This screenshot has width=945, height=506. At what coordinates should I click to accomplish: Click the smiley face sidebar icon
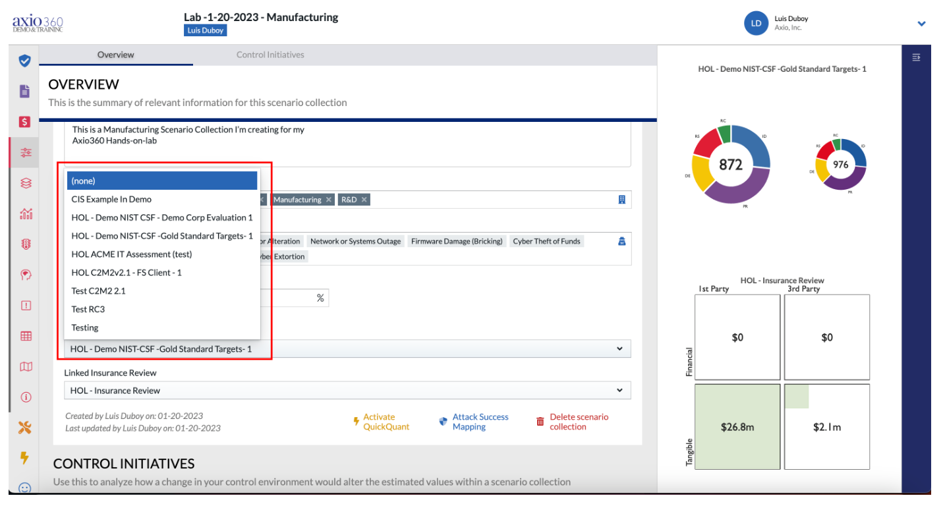click(x=24, y=488)
